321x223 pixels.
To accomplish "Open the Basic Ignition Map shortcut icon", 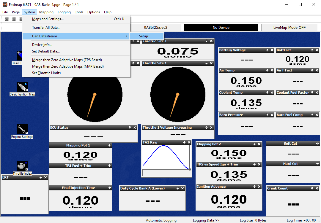I will (x=22, y=87).
